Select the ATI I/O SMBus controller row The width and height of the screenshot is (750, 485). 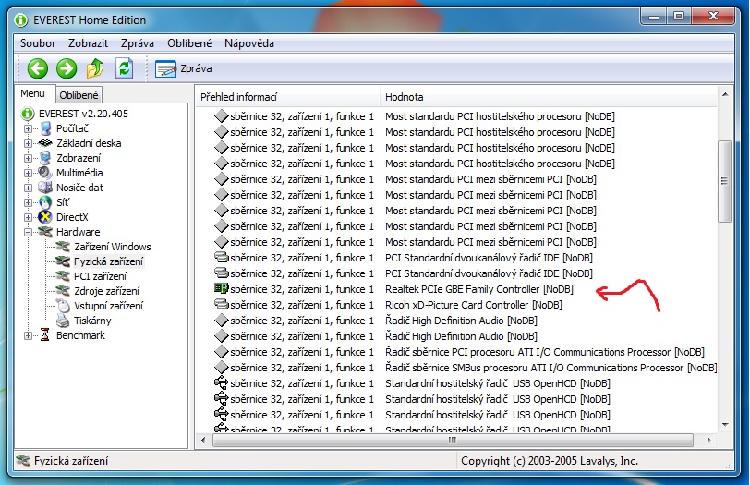click(457, 368)
